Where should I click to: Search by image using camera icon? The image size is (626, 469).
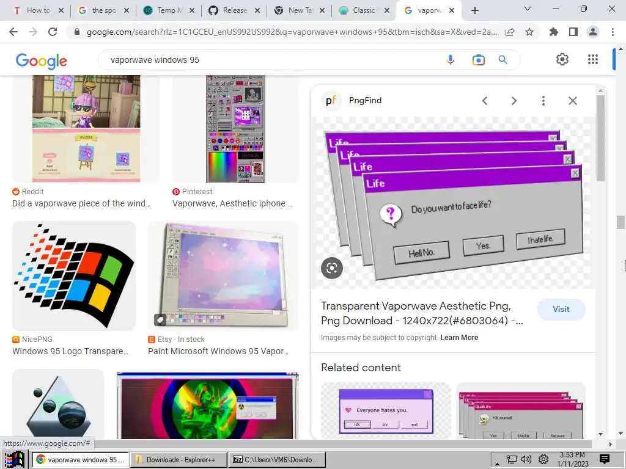click(478, 60)
